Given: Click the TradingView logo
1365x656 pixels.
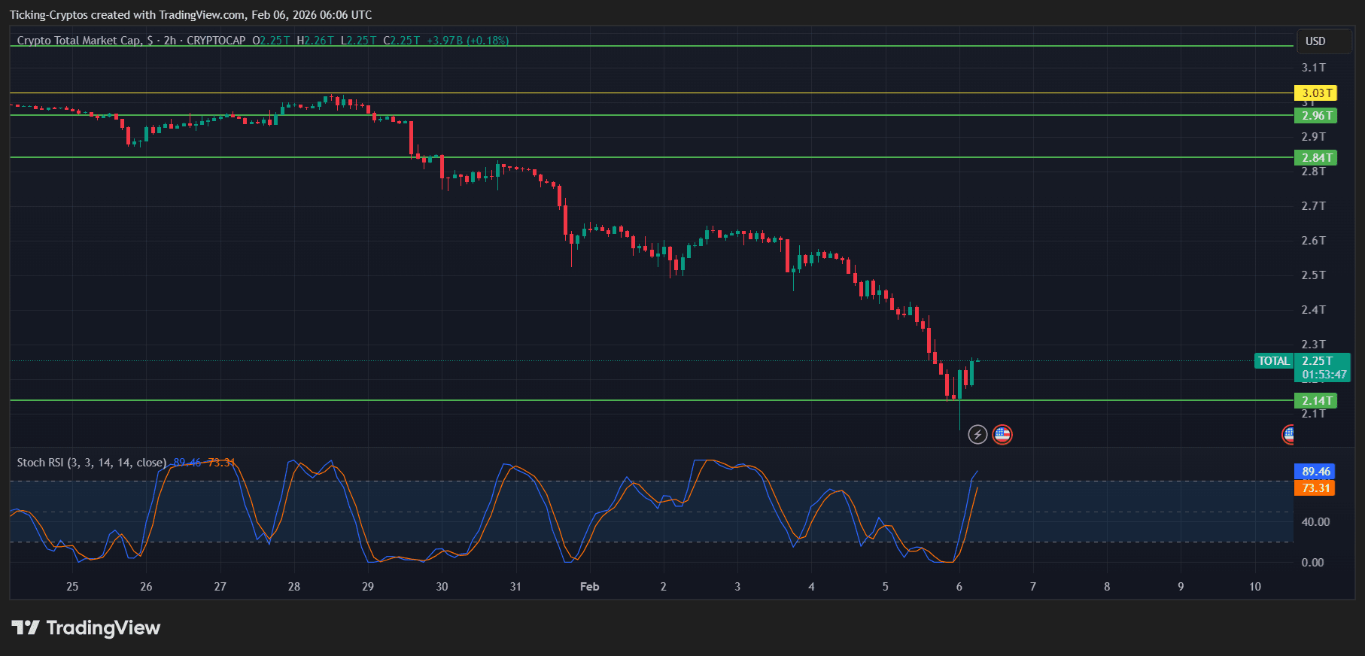Looking at the screenshot, I should pyautogui.click(x=86, y=627).
